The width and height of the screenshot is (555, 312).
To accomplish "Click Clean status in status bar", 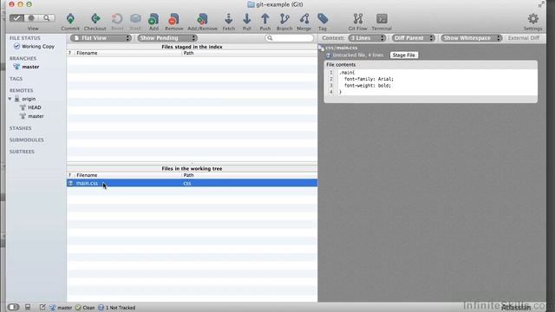I will coord(85,308).
